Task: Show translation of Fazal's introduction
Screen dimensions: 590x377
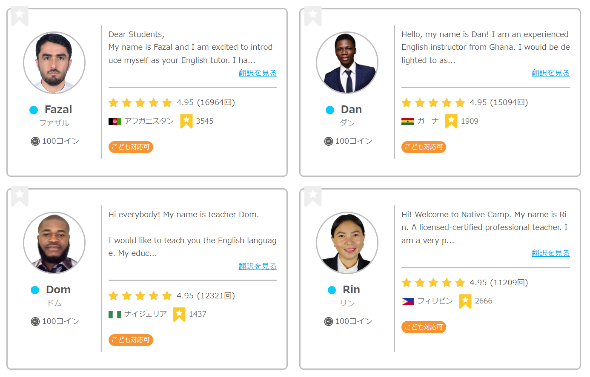Action: click(x=258, y=73)
